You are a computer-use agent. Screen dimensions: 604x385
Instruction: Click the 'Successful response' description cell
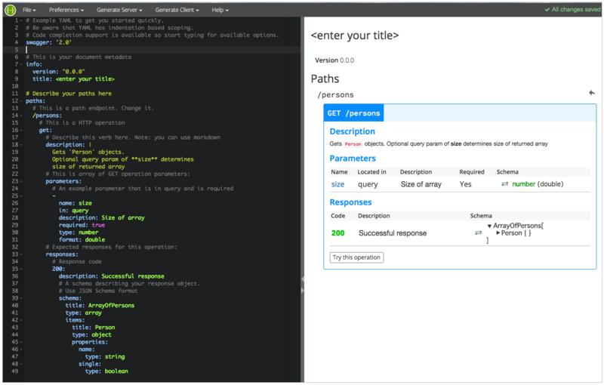click(x=393, y=233)
